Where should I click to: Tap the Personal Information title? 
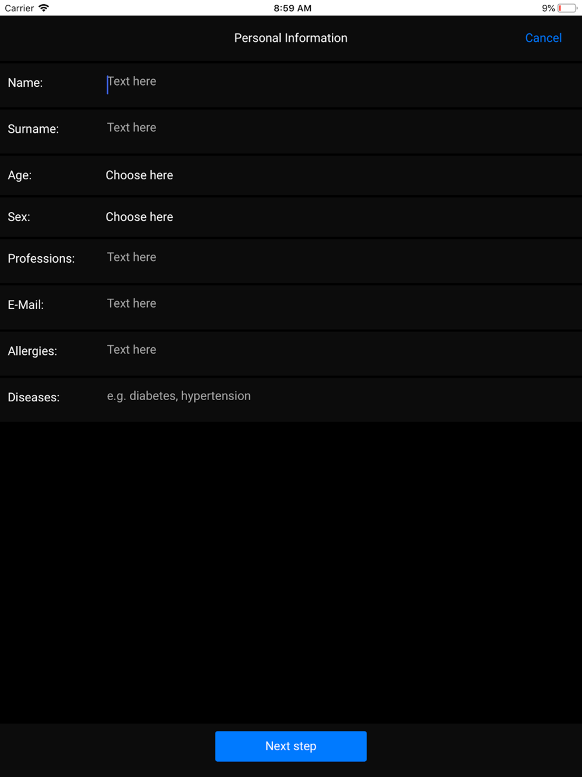coord(290,38)
